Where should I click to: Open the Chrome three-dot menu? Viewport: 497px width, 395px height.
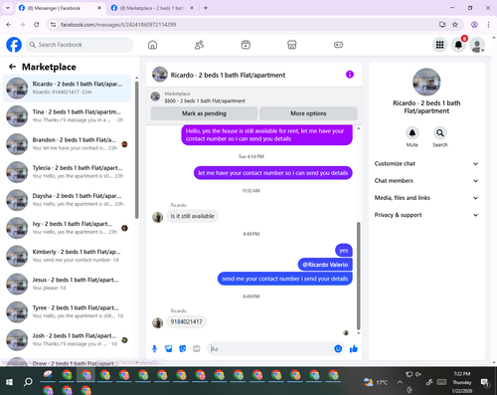pyautogui.click(x=488, y=25)
